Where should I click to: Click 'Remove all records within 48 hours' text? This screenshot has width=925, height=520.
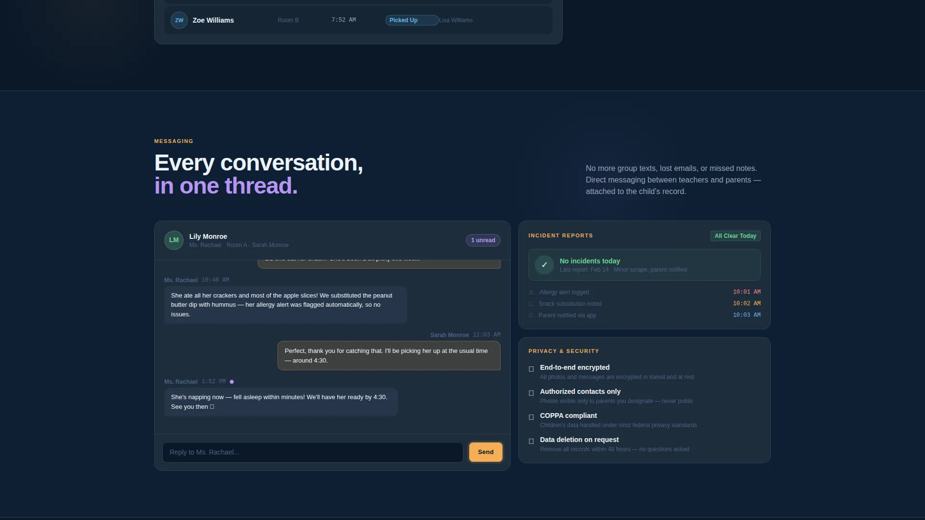pos(614,449)
